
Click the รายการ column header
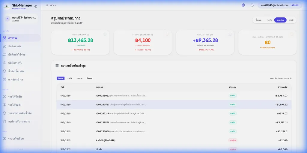[99, 87]
